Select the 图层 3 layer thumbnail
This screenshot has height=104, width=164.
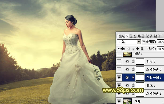tap(127, 54)
